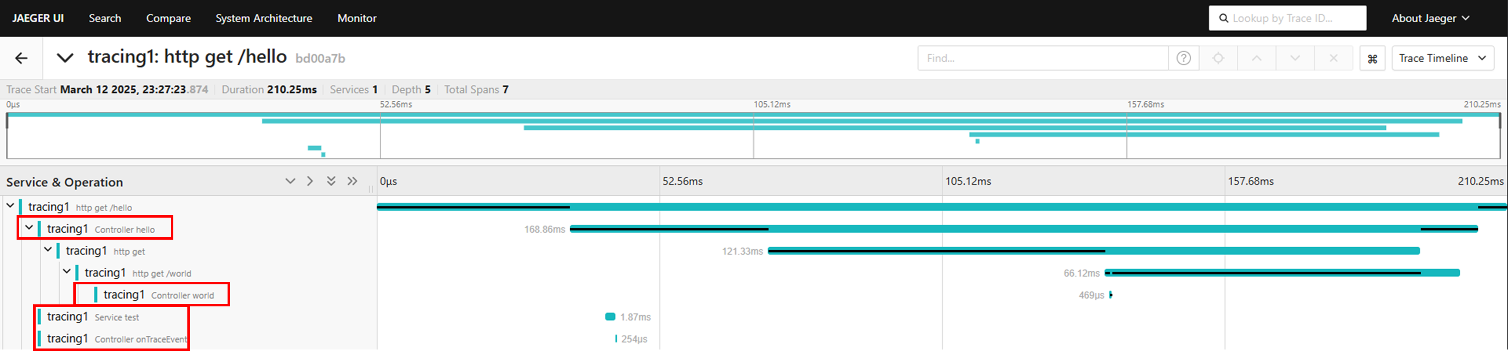
Task: Collapse the Controller hello span
Action: pos(29,228)
